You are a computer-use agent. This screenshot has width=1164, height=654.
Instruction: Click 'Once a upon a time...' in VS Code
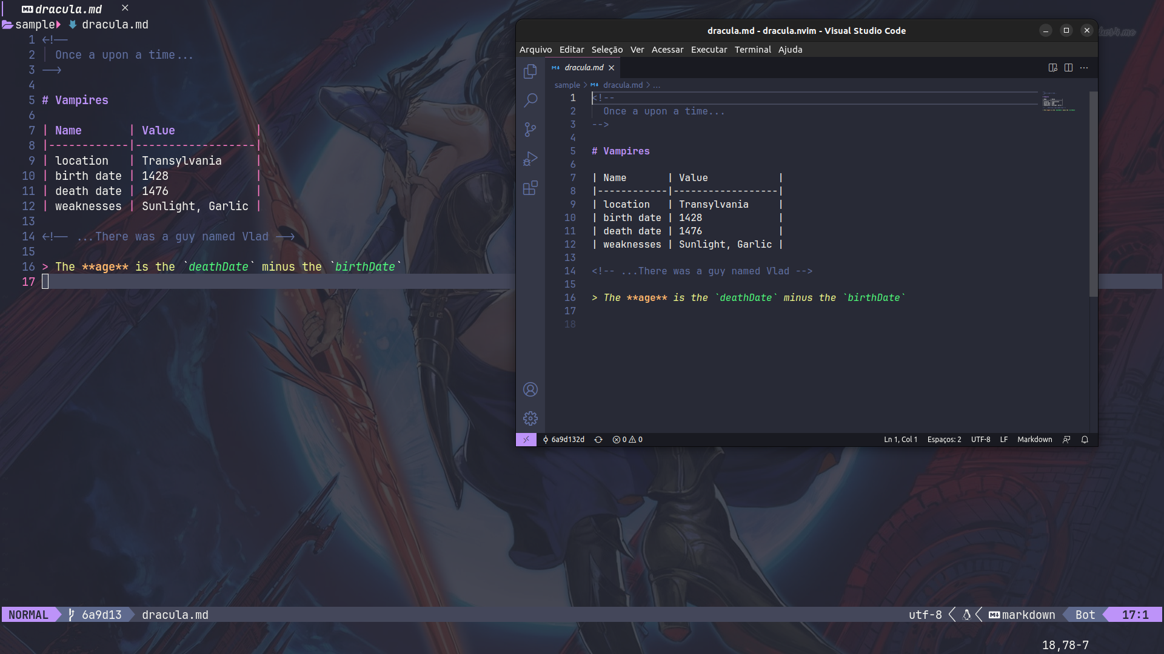pyautogui.click(x=664, y=111)
